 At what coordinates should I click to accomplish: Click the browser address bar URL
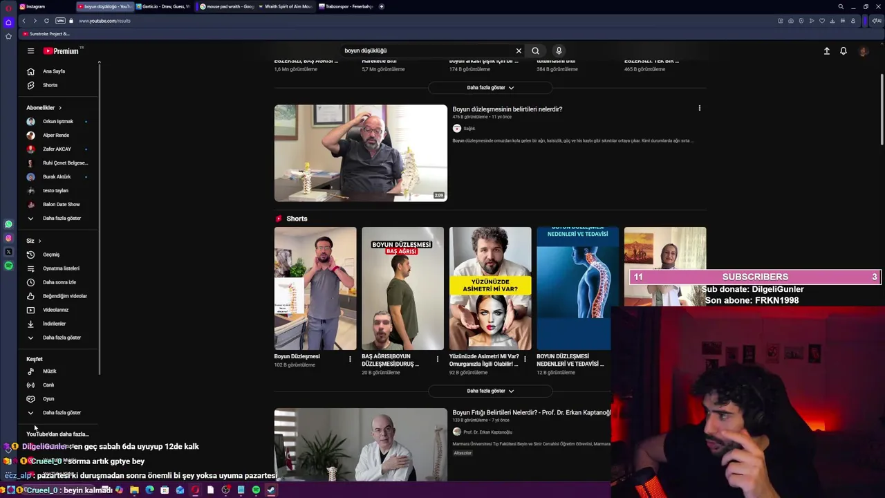point(104,21)
